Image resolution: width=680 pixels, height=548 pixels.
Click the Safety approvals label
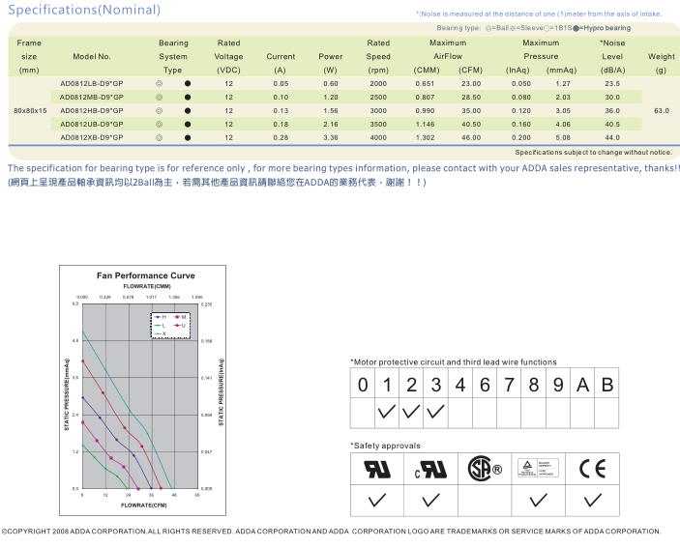(x=386, y=446)
